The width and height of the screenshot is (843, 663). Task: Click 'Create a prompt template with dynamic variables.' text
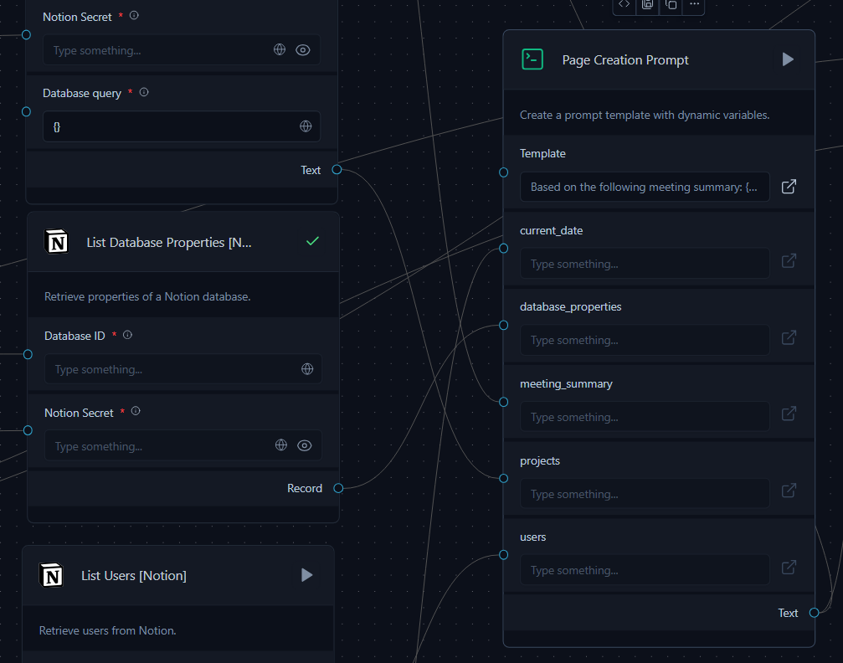[645, 115]
